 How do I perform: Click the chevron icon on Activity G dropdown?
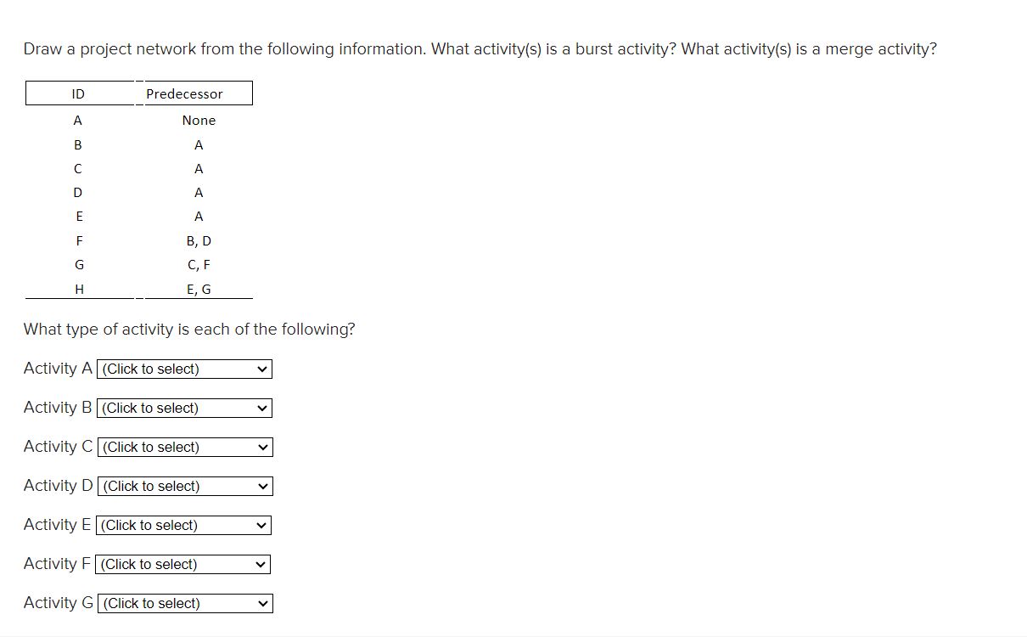pyautogui.click(x=261, y=603)
